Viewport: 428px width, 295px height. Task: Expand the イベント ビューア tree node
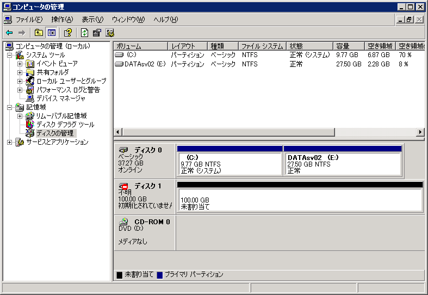20,64
